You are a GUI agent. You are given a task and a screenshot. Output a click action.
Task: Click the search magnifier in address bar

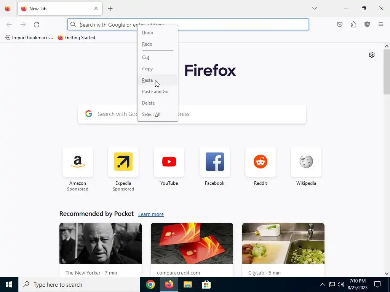click(73, 24)
